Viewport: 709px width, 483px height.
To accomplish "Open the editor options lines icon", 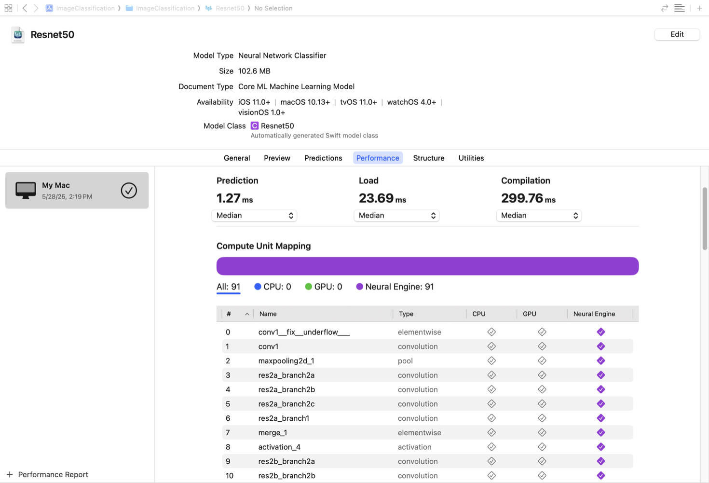I will (680, 8).
